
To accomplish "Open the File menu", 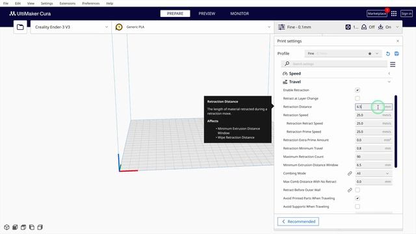I will pos(6,3).
